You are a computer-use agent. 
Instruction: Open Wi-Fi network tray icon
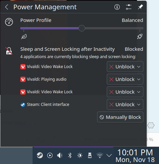click(100, 155)
